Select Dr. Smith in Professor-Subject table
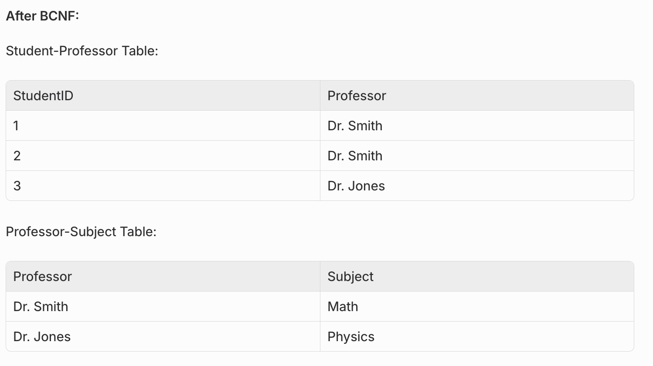The image size is (653, 366). pos(41,307)
